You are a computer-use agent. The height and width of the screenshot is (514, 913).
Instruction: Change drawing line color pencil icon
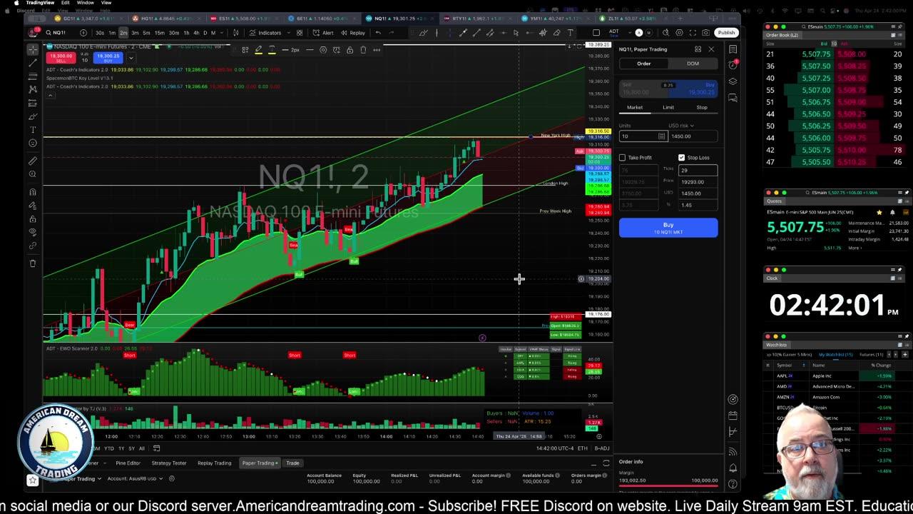(x=258, y=50)
